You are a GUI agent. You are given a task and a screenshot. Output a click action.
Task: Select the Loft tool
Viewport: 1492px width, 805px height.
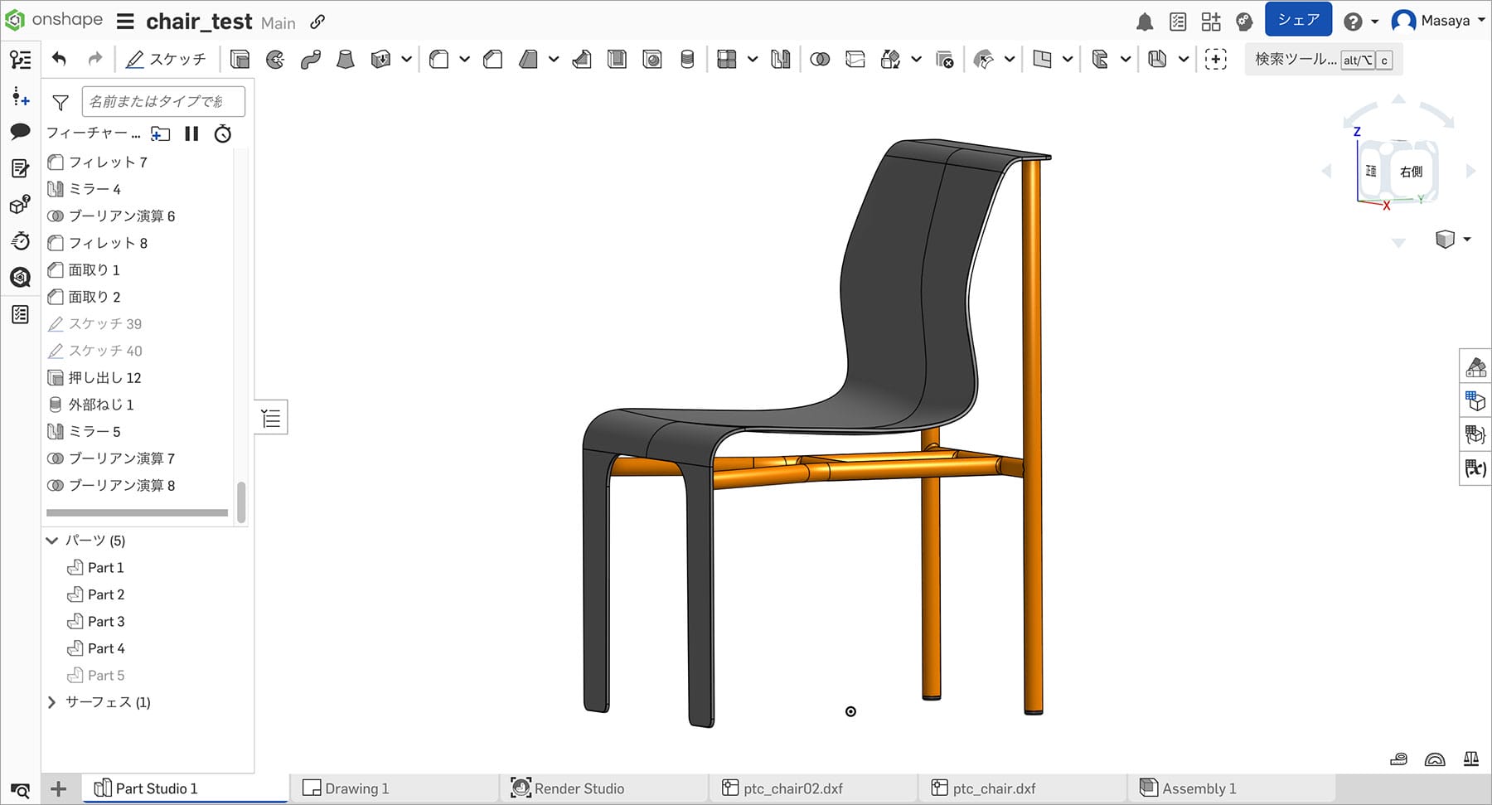tap(346, 59)
